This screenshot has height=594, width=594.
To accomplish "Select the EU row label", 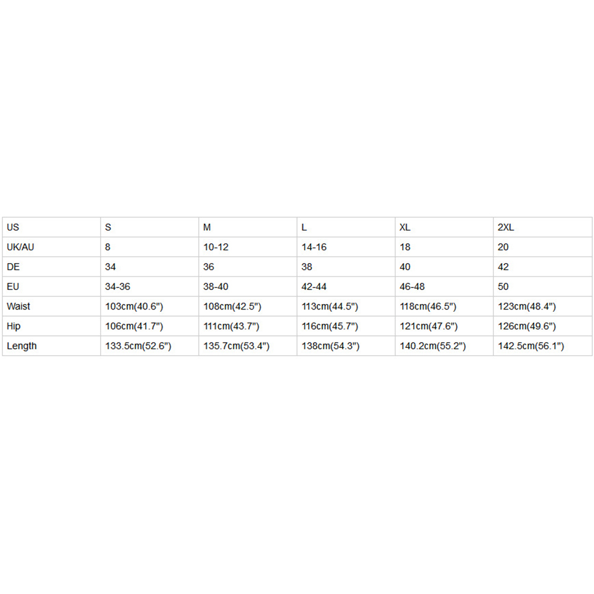I will coord(13,286).
